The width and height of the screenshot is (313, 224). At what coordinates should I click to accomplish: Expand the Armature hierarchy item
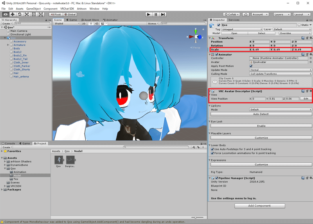[x=8, y=45]
